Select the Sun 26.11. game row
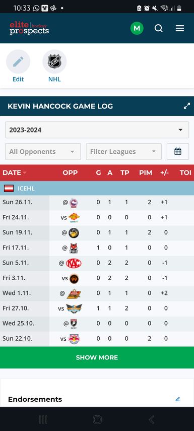The image size is (194, 431). coord(97,202)
